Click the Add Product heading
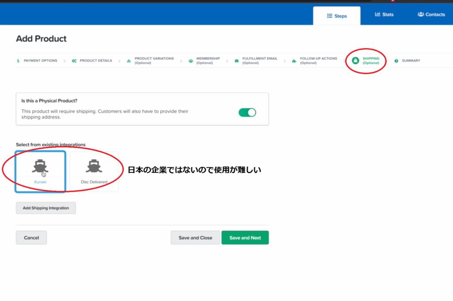 [41, 39]
